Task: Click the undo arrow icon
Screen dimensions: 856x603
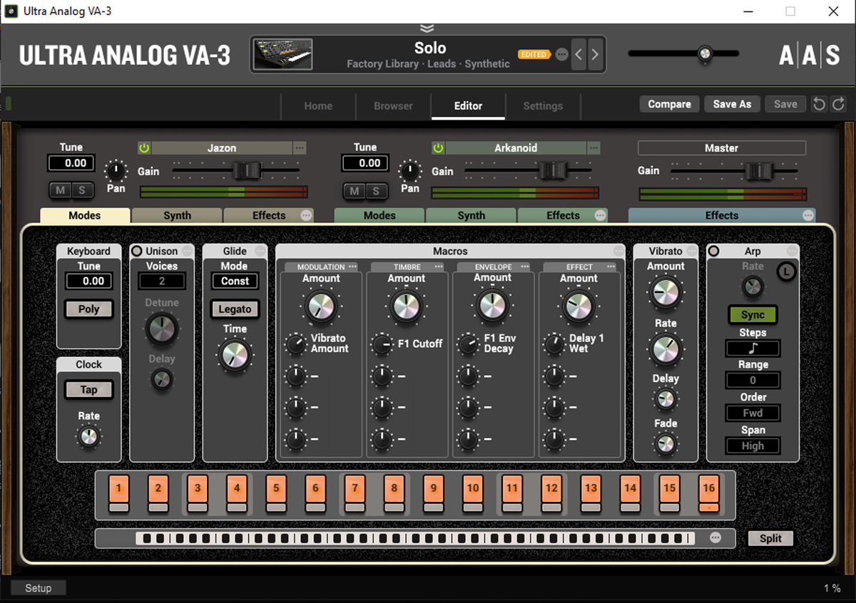Action: coord(820,104)
